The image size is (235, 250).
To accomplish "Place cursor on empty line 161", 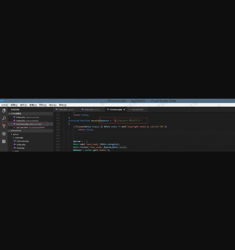I will pos(116,132).
